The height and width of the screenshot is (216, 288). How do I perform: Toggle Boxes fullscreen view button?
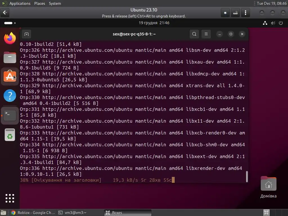[225, 13]
